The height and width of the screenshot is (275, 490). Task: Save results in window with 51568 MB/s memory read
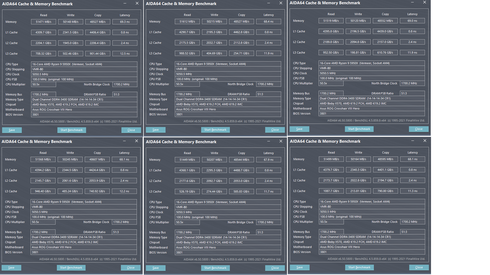point(11,268)
